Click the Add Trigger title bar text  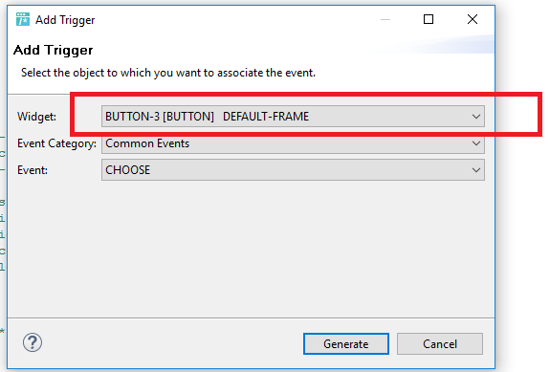coord(65,20)
